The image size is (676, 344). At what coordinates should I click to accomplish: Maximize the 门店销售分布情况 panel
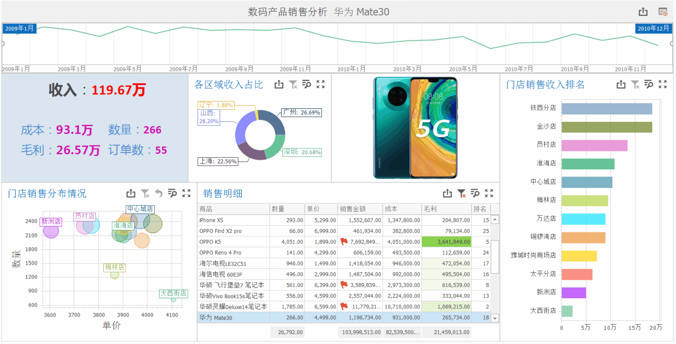pos(186,193)
